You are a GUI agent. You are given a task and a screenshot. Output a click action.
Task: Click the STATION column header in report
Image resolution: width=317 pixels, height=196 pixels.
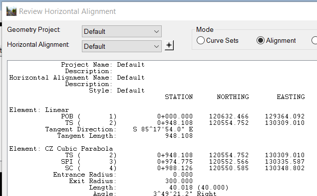pos(179,97)
